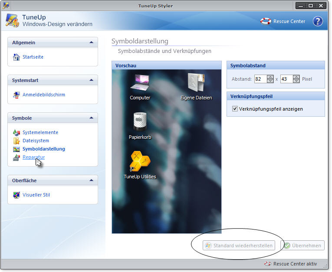Select the Symboldarstellung link
The width and height of the screenshot is (332, 272).
44,149
